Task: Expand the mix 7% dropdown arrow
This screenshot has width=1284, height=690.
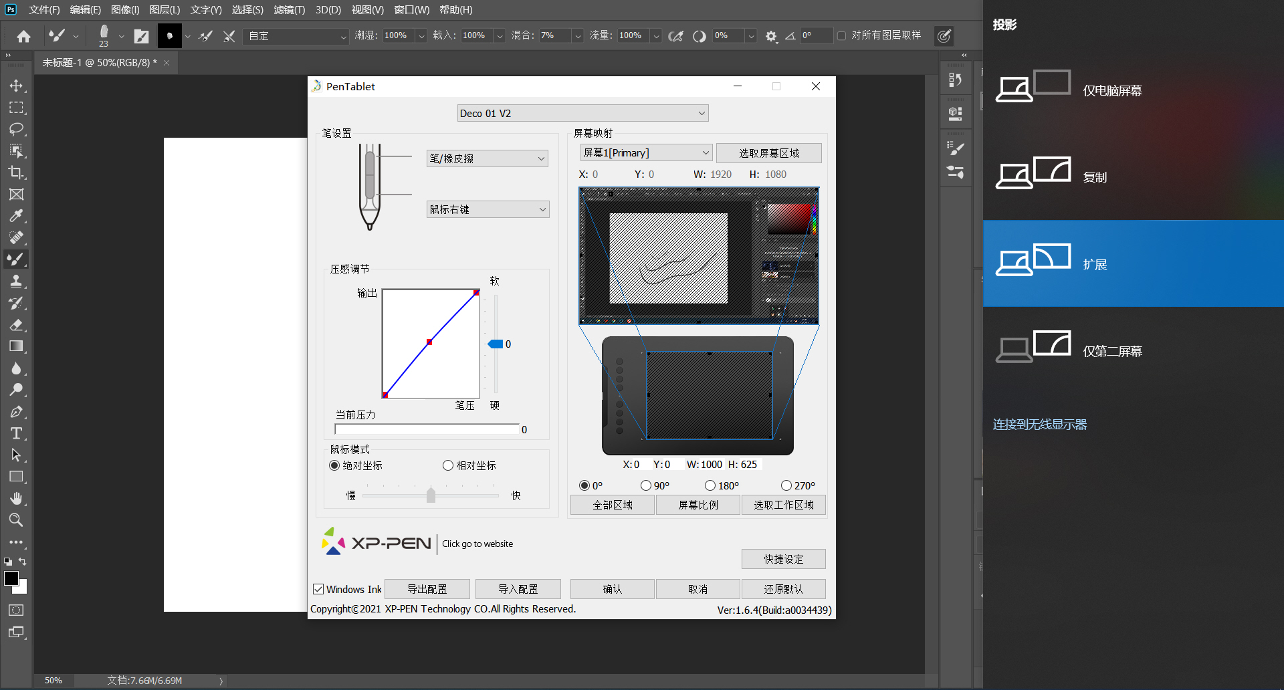Action: pos(578,36)
